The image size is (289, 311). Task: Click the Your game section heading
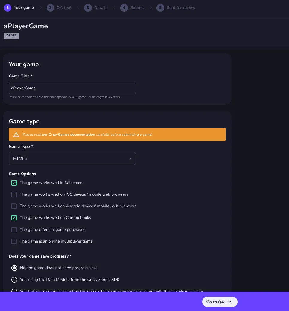(24, 64)
